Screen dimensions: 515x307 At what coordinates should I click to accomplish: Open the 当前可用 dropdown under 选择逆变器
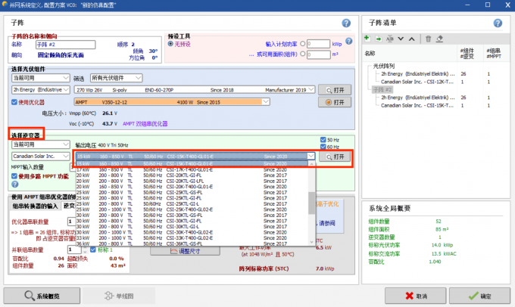coord(40,144)
